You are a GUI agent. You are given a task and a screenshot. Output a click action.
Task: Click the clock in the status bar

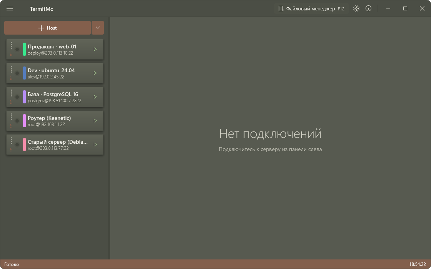417,264
